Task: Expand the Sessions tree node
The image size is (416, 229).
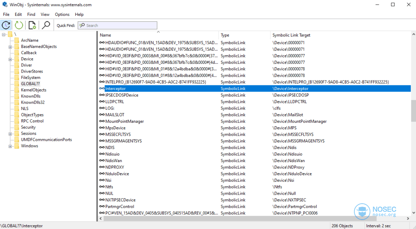Action: [10, 134]
